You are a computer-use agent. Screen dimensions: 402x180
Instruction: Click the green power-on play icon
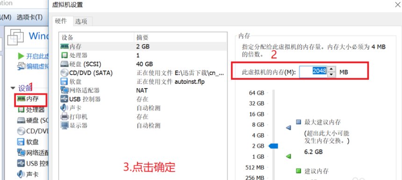pos(21,56)
